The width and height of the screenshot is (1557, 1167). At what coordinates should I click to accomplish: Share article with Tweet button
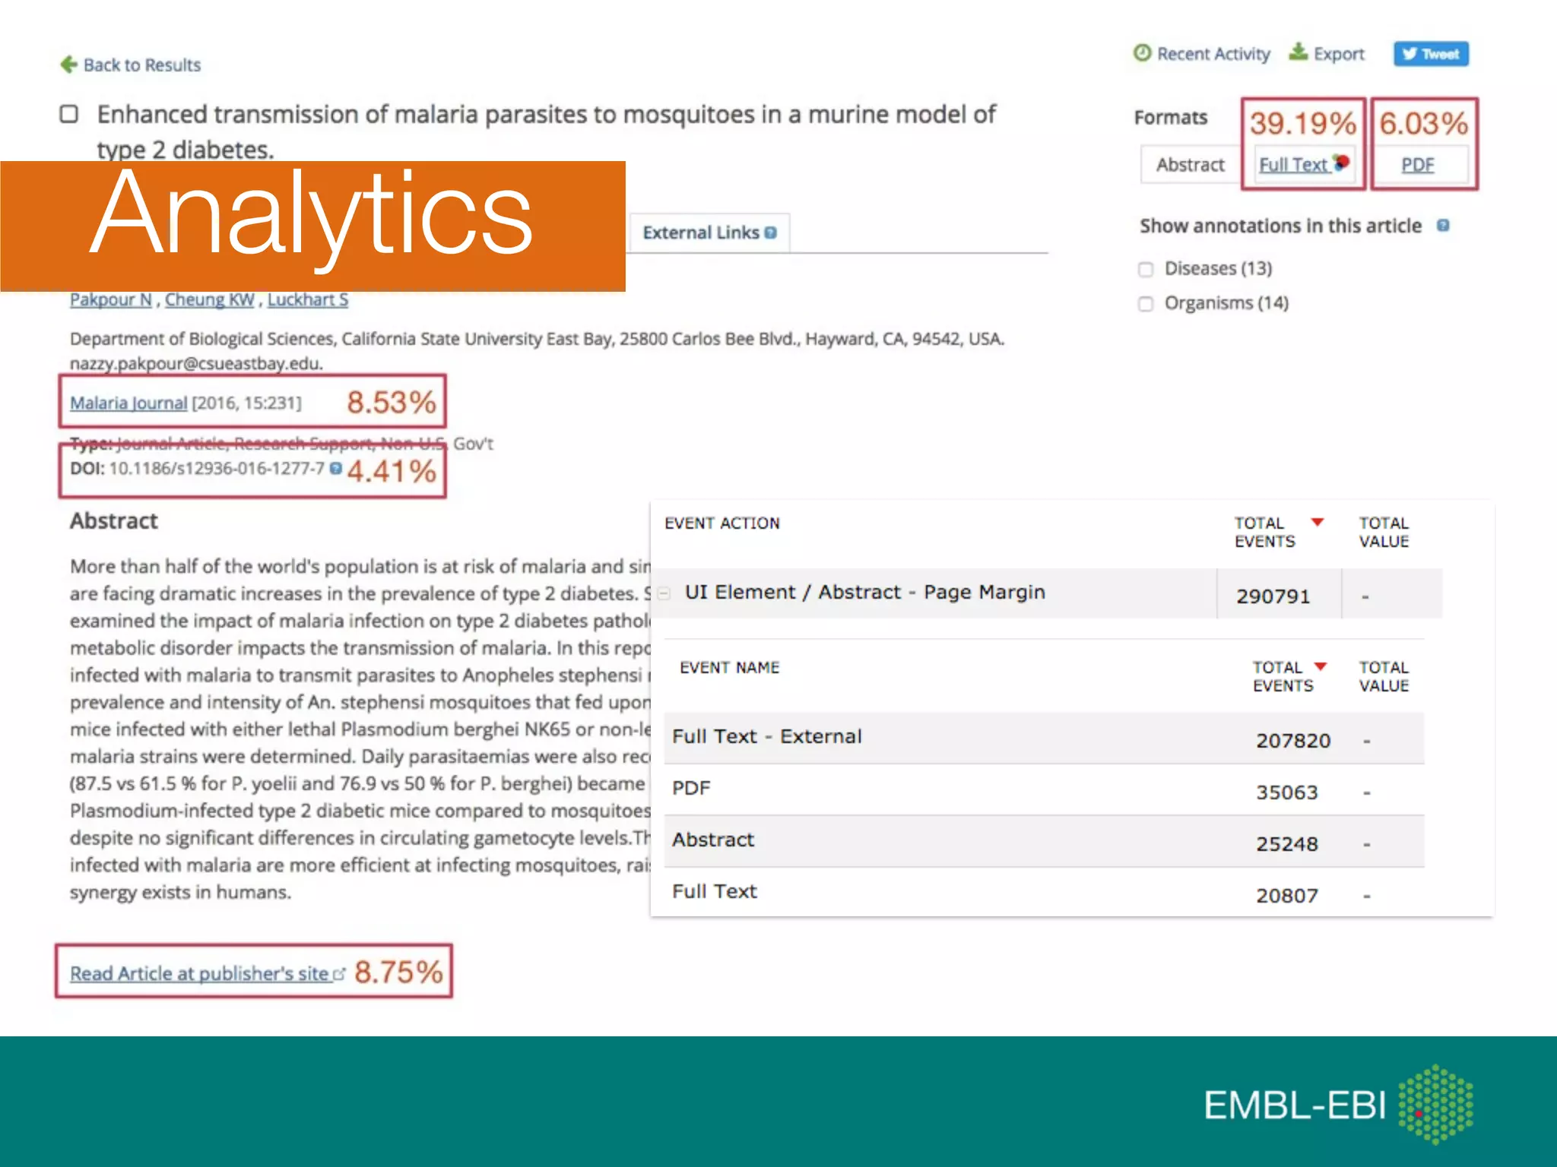[1431, 54]
